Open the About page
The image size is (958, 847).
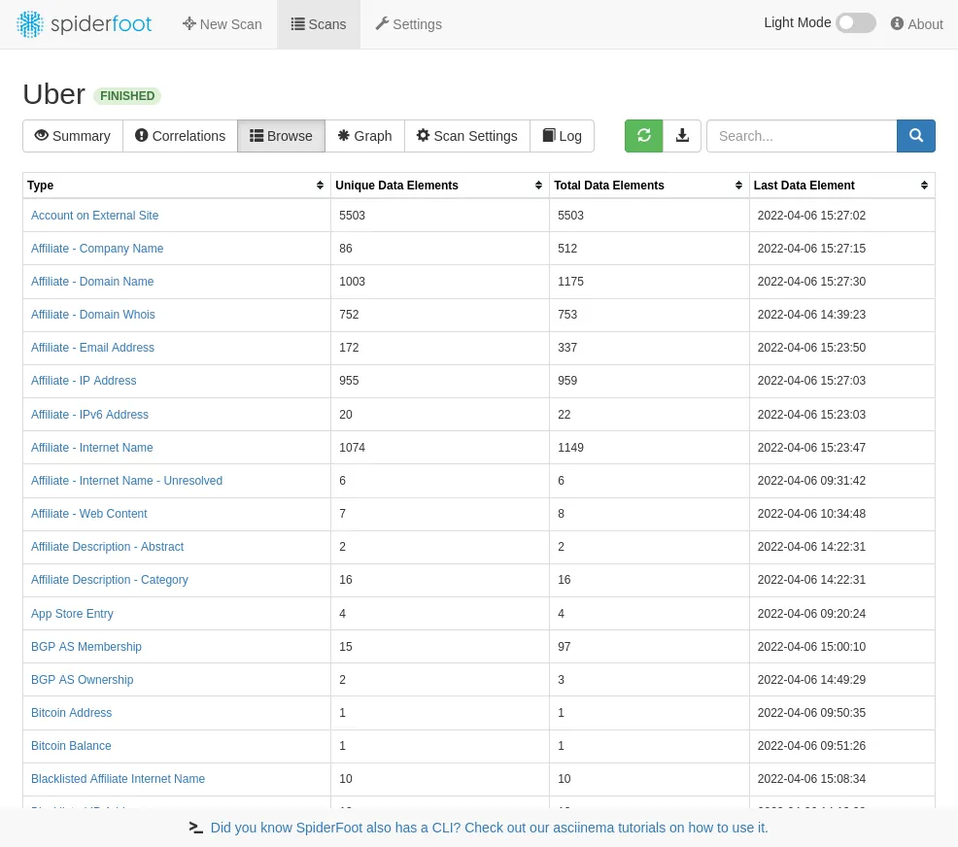tap(916, 24)
